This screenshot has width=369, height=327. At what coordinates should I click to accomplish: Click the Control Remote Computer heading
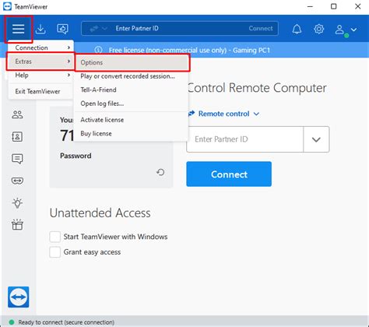[x=257, y=88]
